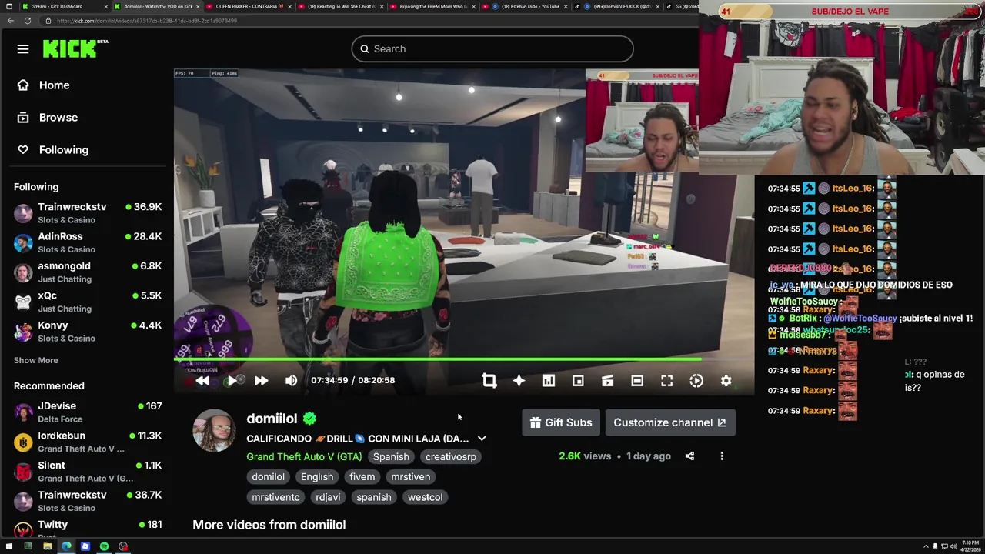Select the Spanish language tag
The height and width of the screenshot is (554, 985).
391,456
